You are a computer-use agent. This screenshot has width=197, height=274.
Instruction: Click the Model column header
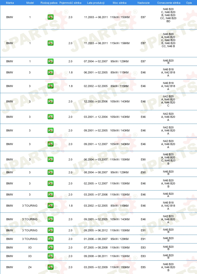30,3
